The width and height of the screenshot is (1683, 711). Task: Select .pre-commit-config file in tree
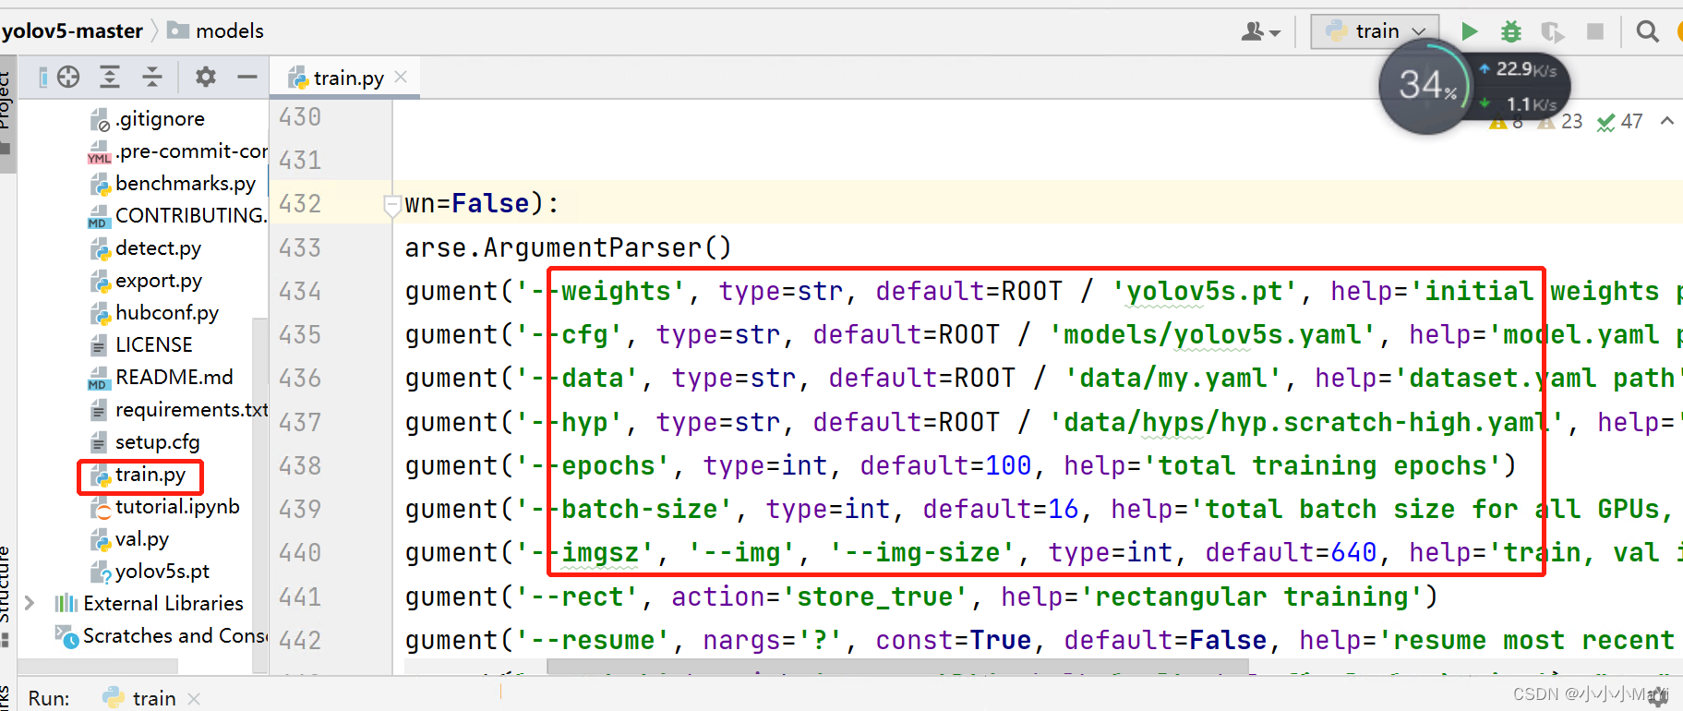(178, 151)
